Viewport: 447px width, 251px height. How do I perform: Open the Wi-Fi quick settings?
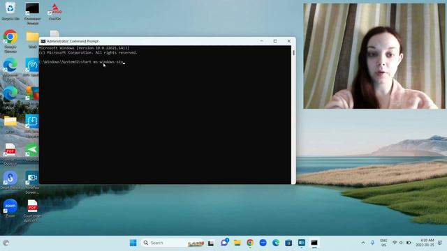[395, 243]
